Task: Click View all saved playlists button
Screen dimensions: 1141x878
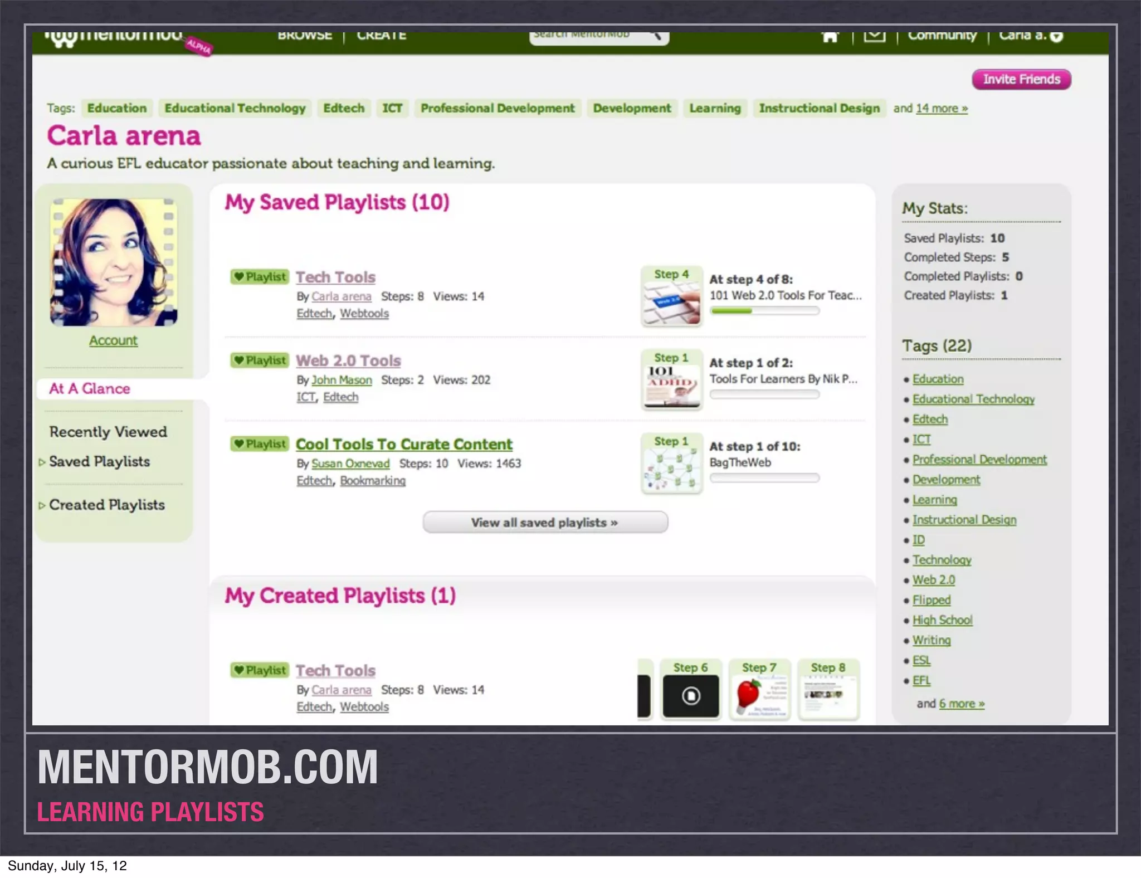Action: (x=545, y=523)
